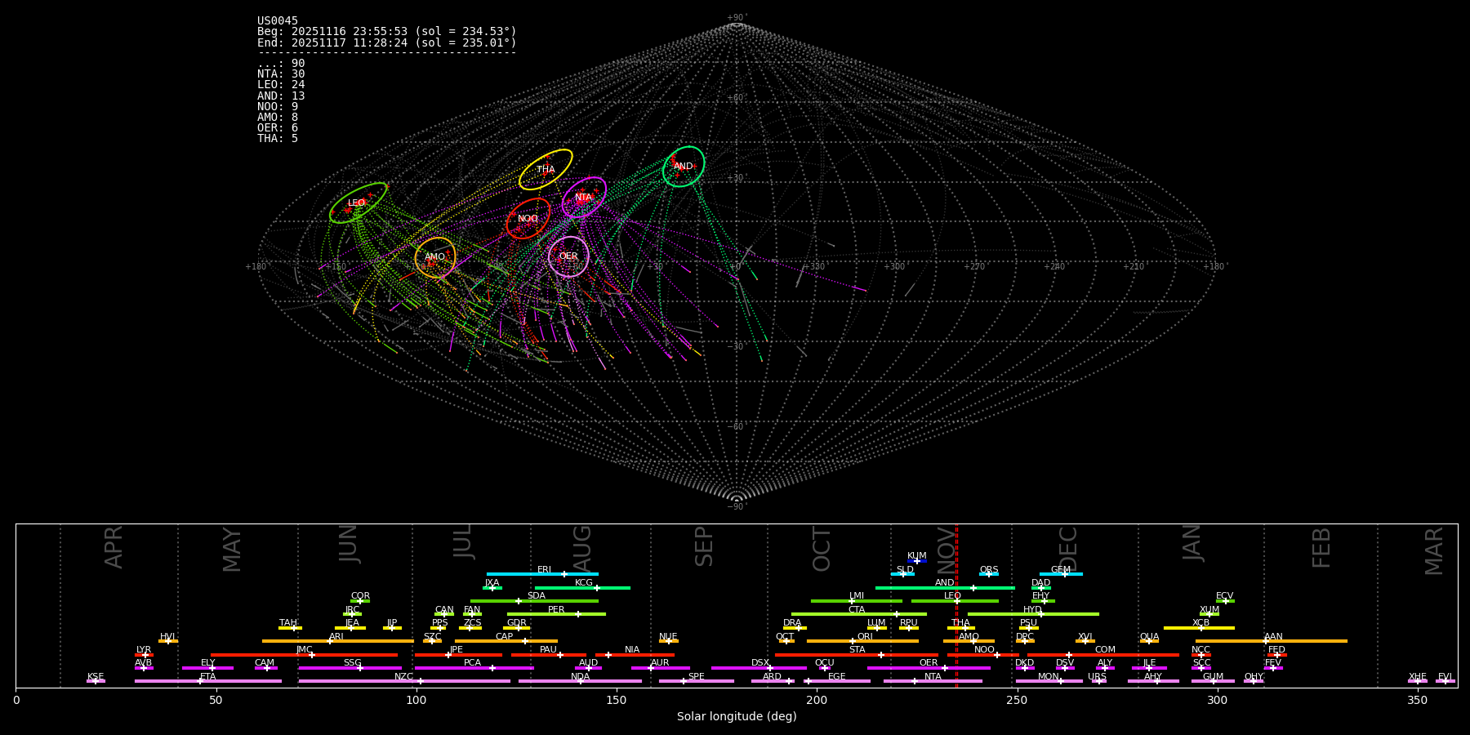This screenshot has width=1470, height=735.
Task: Click the 'Solar longitude (deg)' axis title
Action: click(737, 717)
